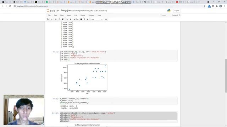This screenshot has height=127, width=227.
Task: Open the File menu
Action: (x=49, y=15)
